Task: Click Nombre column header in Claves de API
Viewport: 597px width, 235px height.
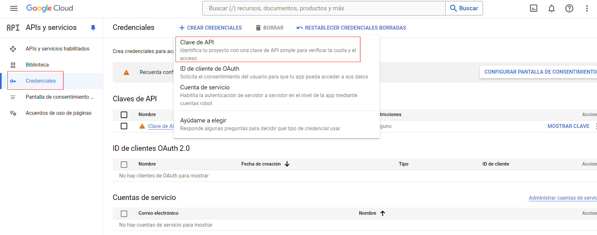Action: tap(147, 114)
